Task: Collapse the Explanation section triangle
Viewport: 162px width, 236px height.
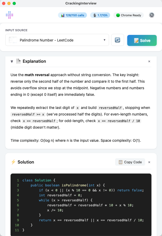Action: coord(12,61)
